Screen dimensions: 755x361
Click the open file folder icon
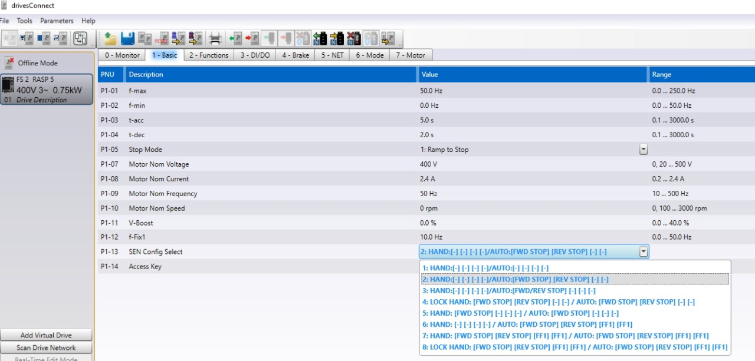click(110, 39)
